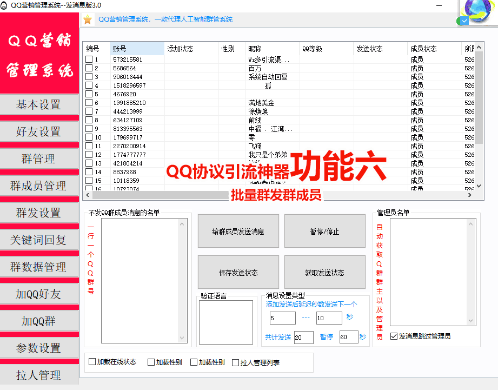Select 关键词回复 in the sidebar
The width and height of the screenshot is (498, 390).
coord(39,240)
